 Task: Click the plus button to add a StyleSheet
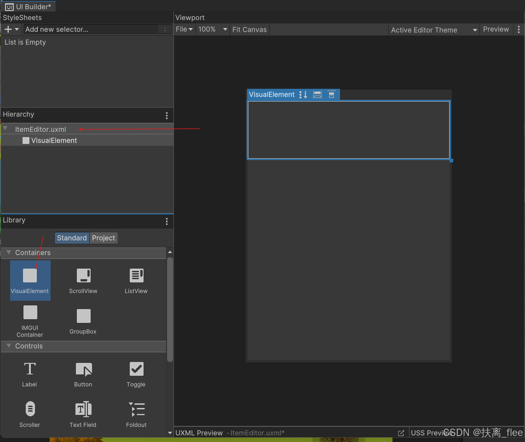(x=6, y=29)
